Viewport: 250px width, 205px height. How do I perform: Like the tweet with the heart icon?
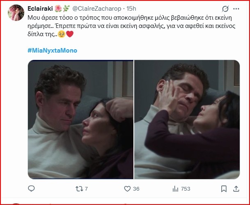(128, 189)
